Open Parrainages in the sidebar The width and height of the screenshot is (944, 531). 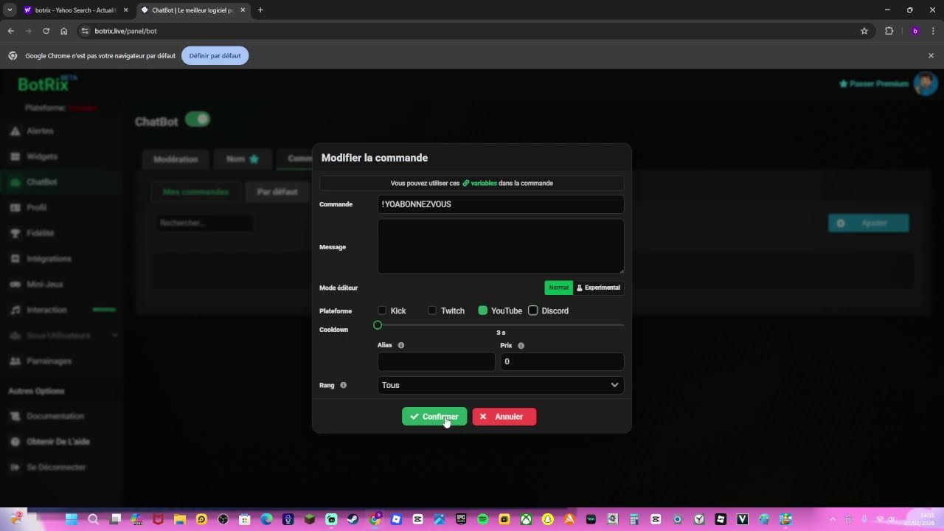point(49,361)
